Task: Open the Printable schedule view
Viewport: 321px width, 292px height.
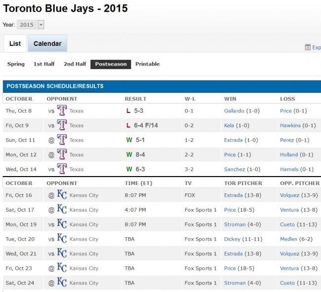Action: point(147,64)
